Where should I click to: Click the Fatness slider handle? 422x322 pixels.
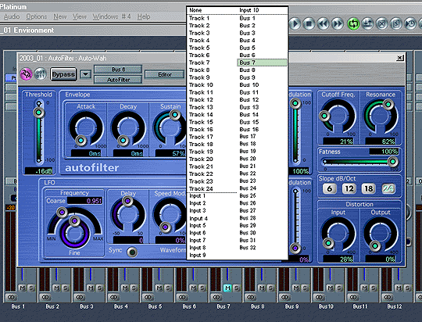[x=393, y=162]
